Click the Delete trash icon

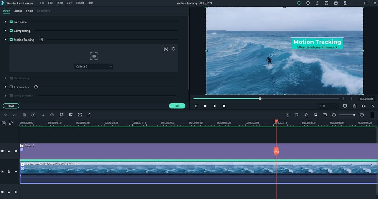pyautogui.click(x=24, y=115)
